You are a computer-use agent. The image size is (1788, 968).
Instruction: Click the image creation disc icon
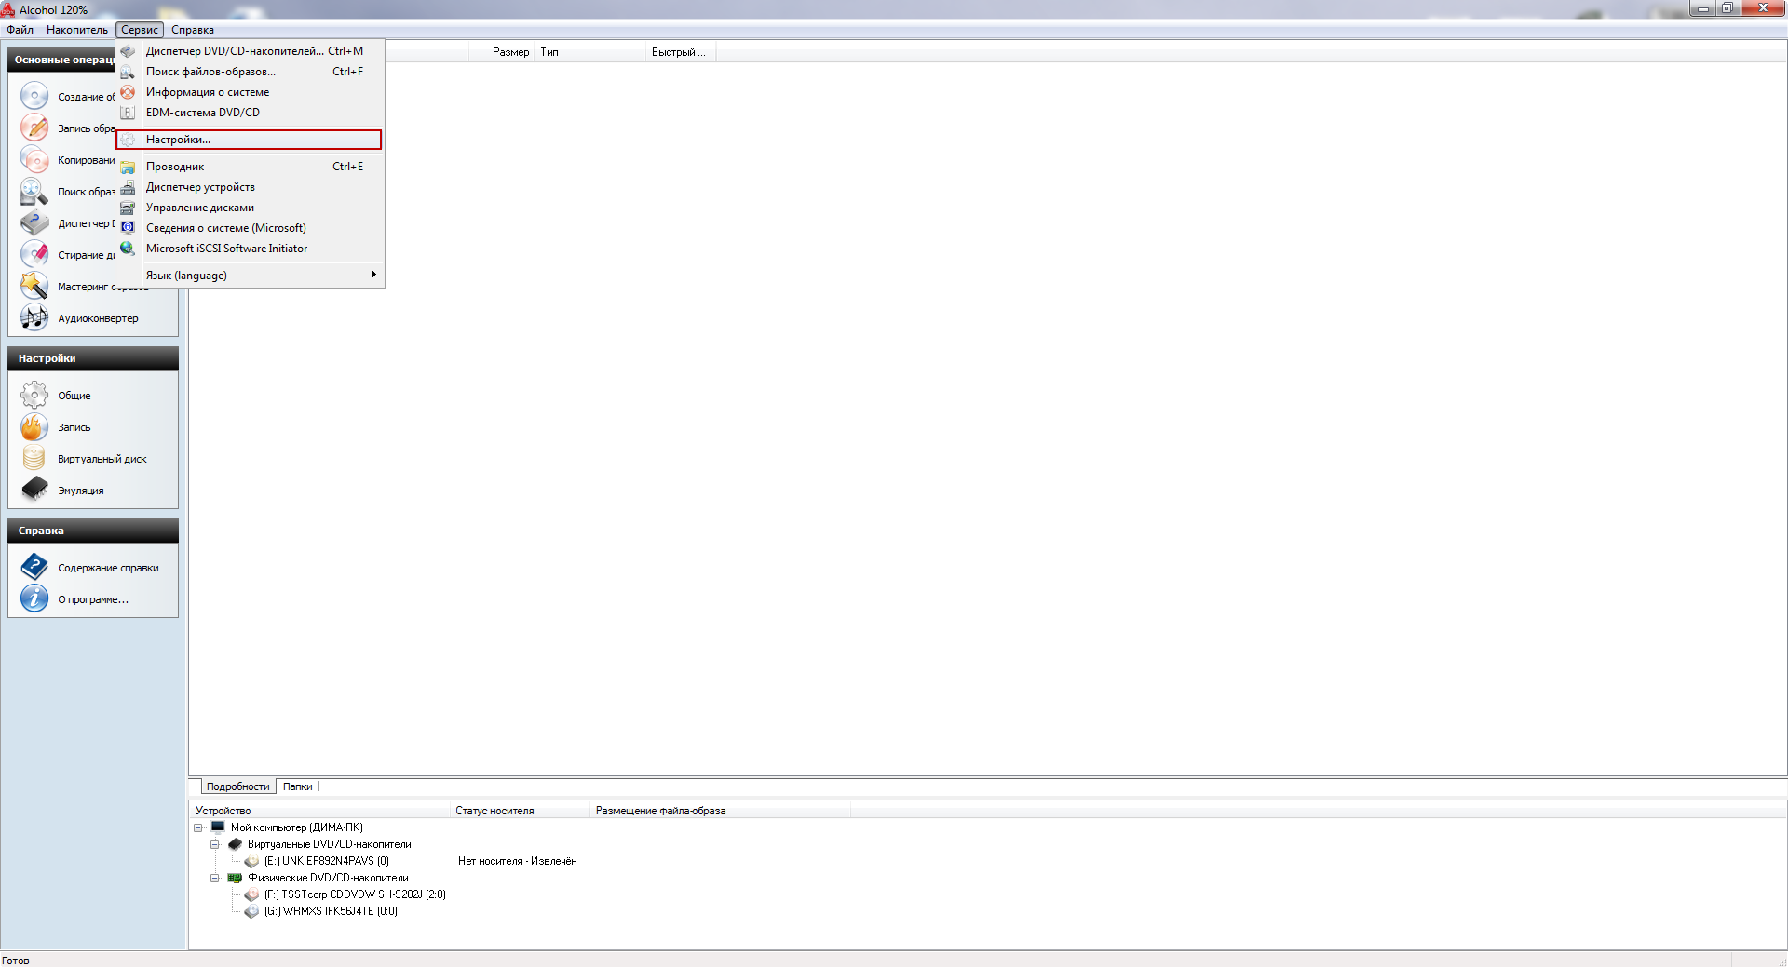[34, 96]
